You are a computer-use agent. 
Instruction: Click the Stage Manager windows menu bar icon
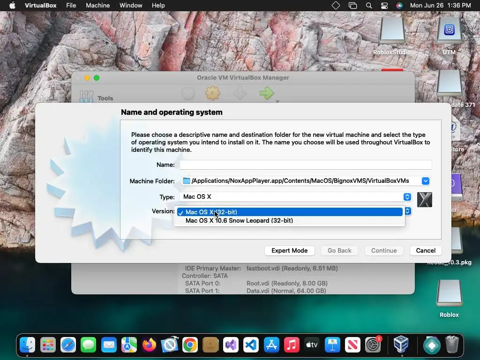(x=352, y=6)
